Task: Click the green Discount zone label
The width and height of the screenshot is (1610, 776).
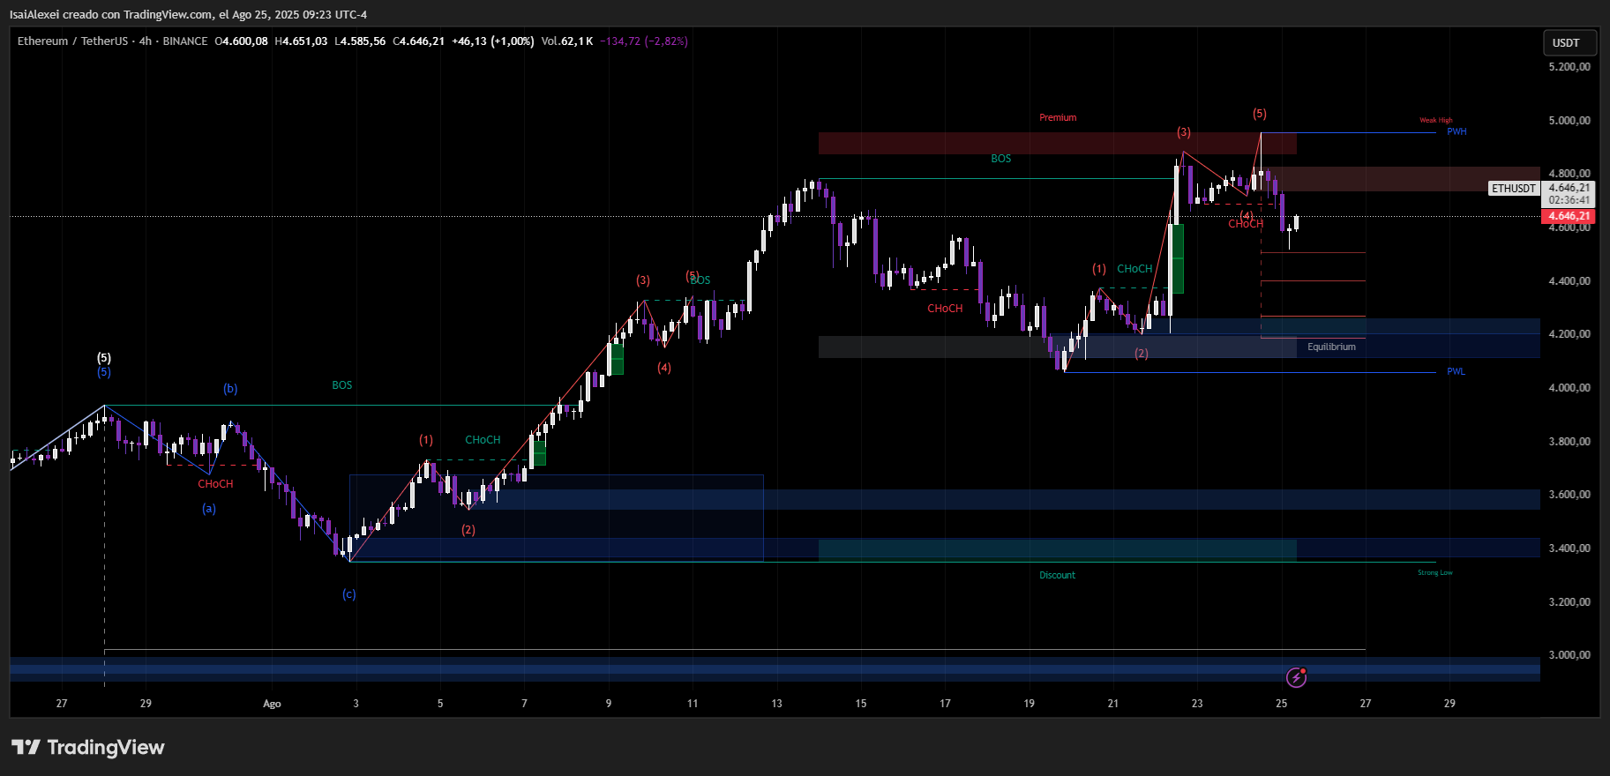Action: 1057,576
